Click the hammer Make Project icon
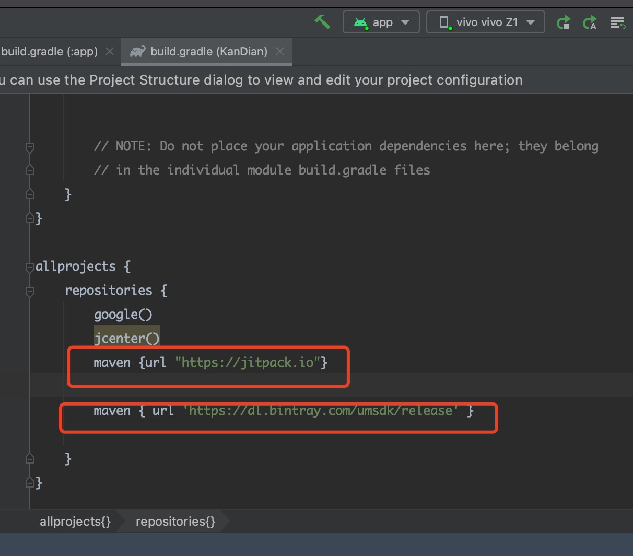Image resolution: width=633 pixels, height=556 pixels. click(x=322, y=22)
